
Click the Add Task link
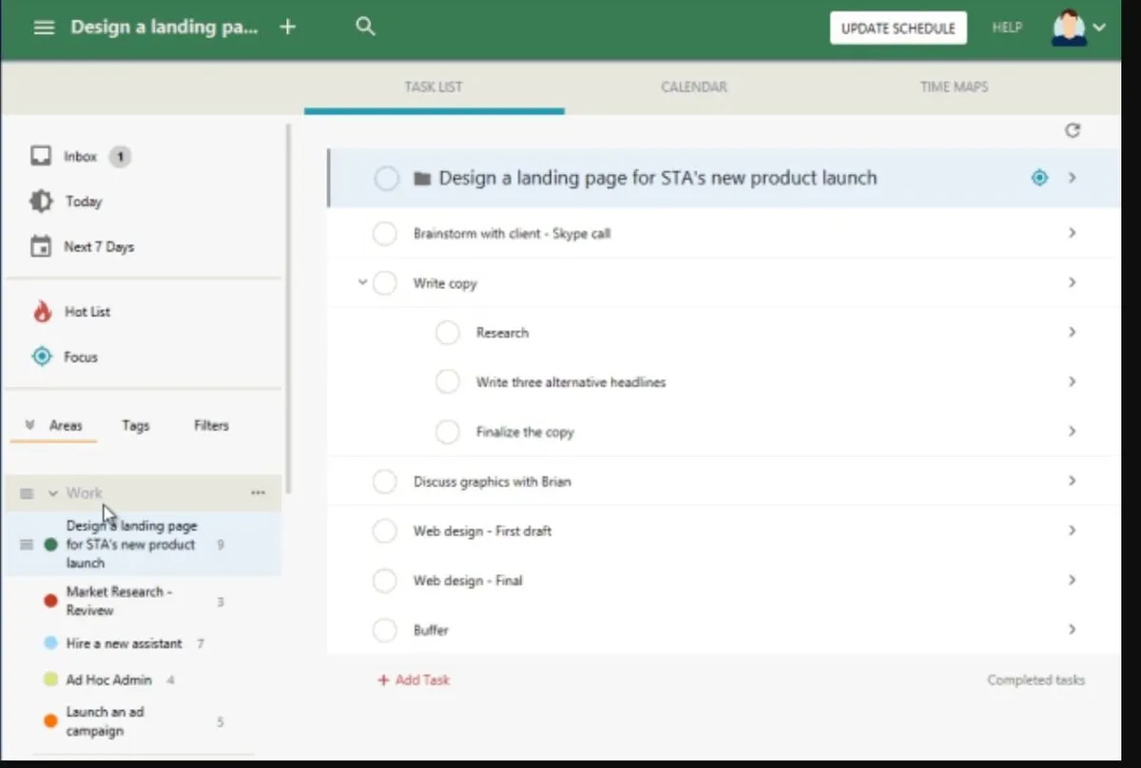414,680
